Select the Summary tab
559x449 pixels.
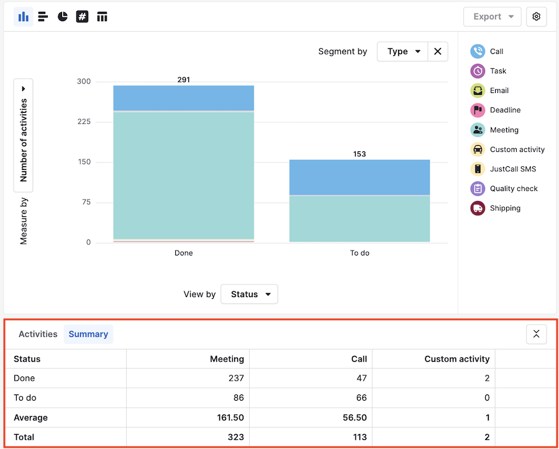[x=88, y=334]
